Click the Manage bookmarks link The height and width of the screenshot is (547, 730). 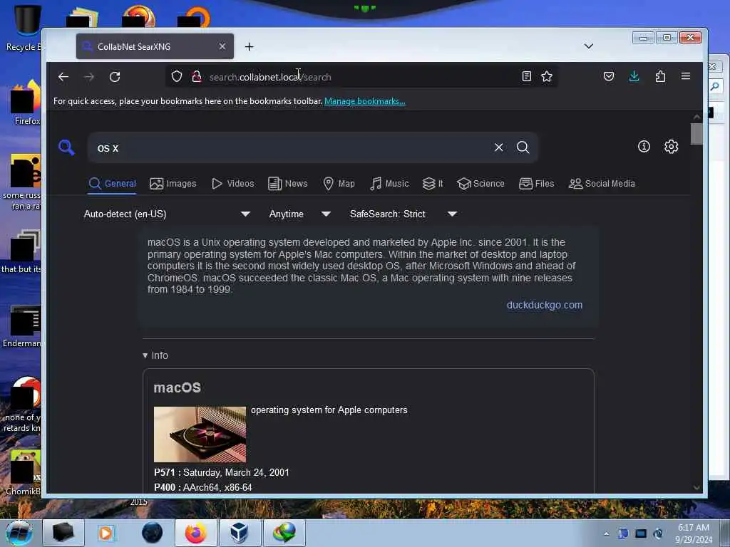tap(364, 101)
